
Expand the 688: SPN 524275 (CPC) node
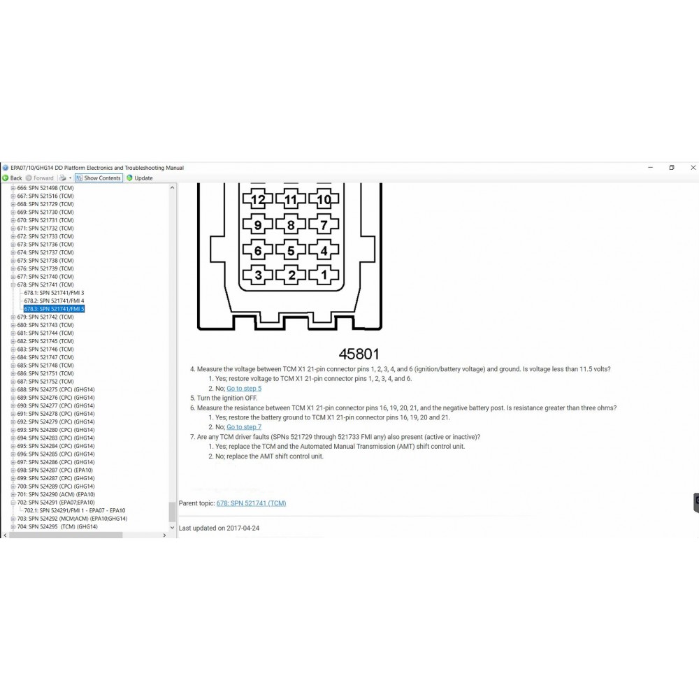(13, 389)
